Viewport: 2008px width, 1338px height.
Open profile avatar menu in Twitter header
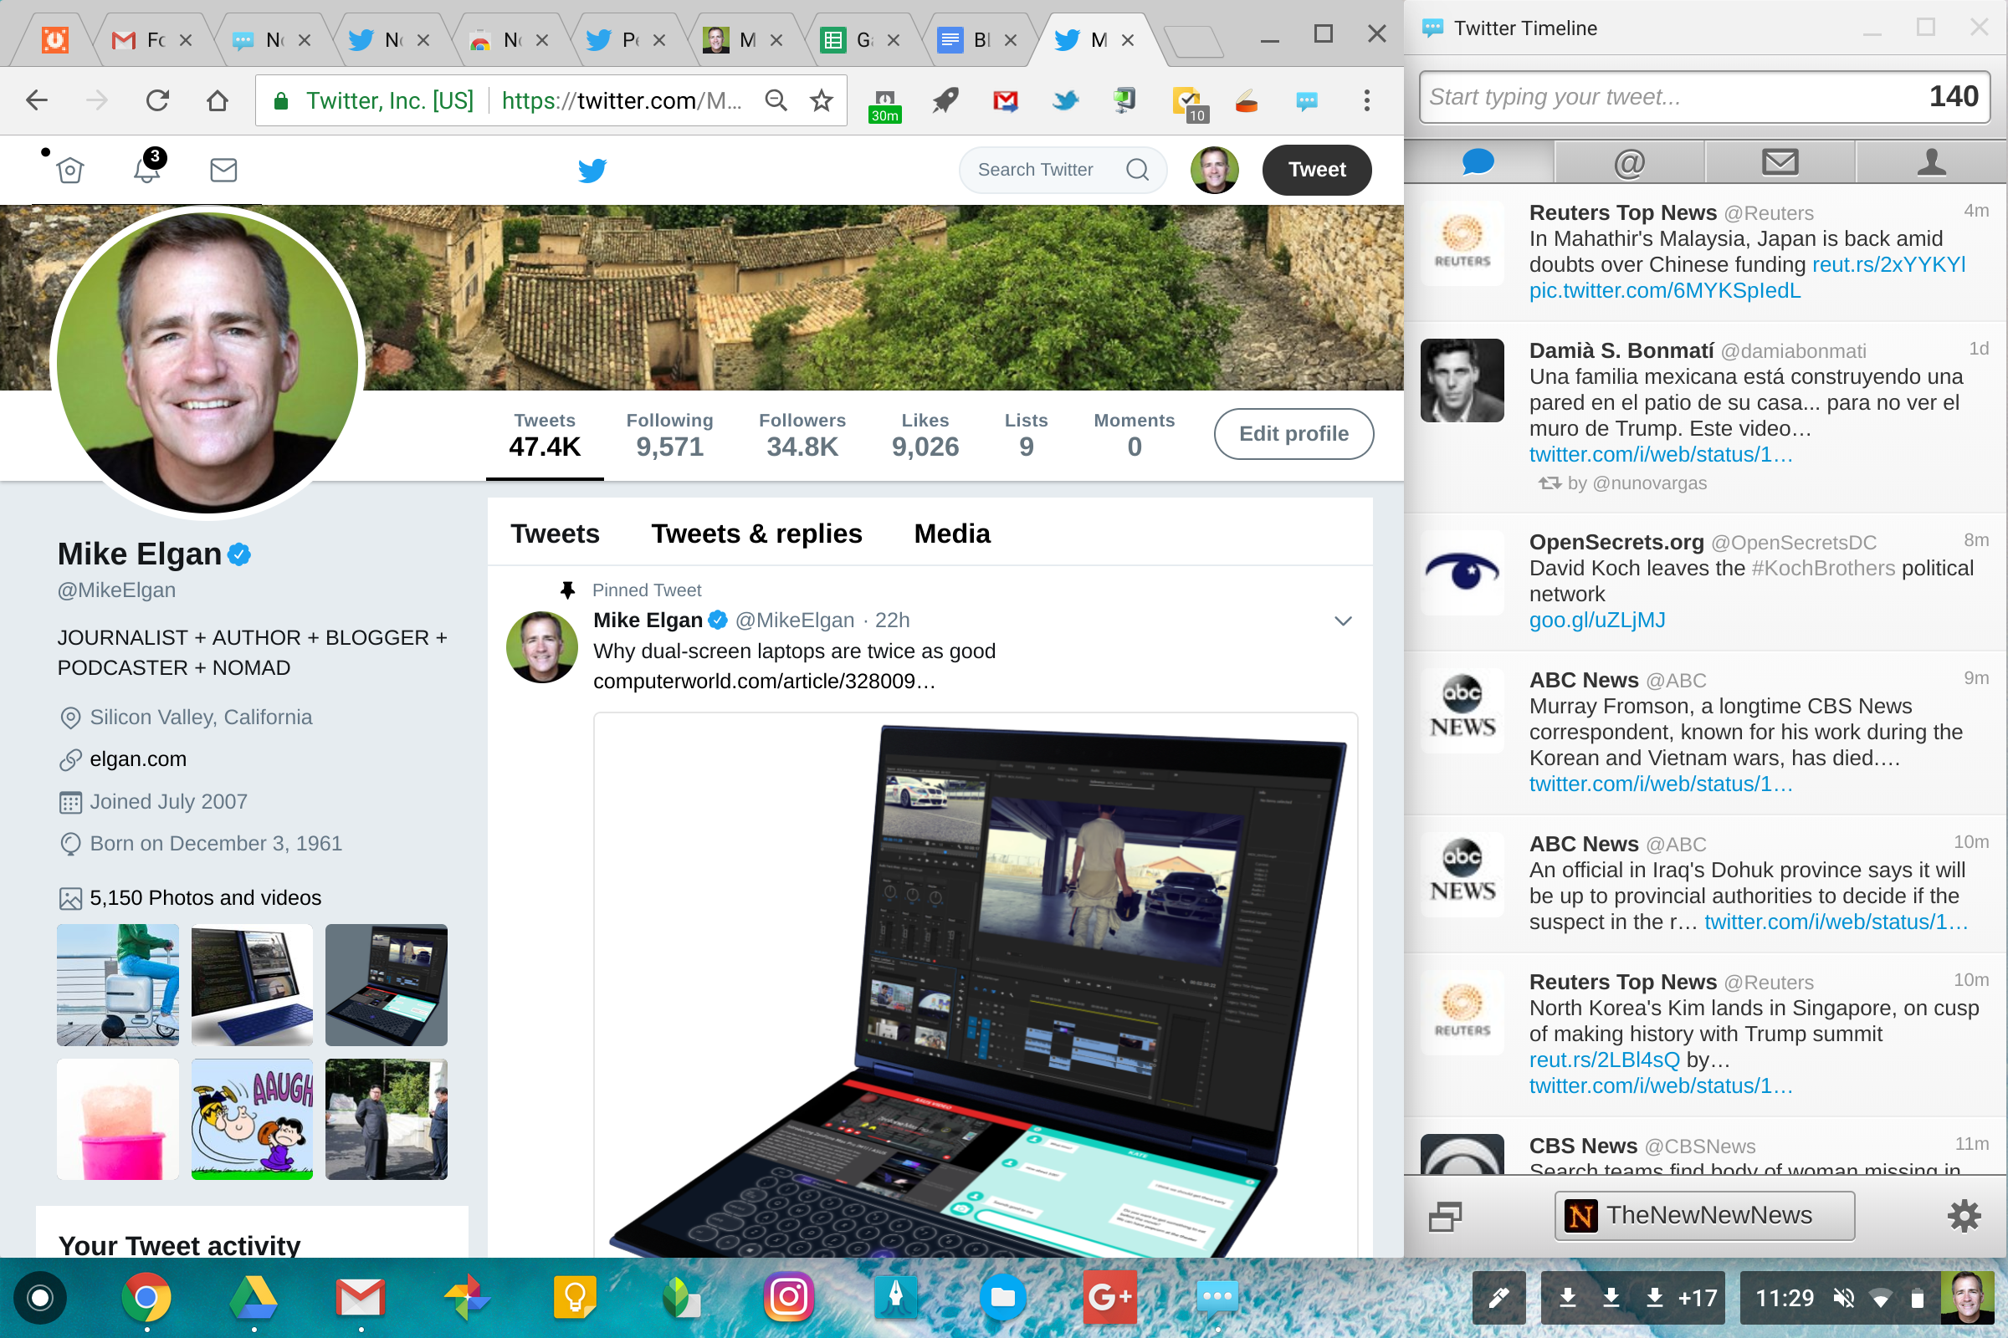(x=1214, y=170)
